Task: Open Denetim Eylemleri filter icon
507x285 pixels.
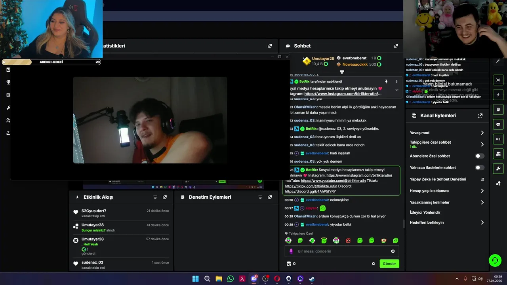Action: point(260,197)
